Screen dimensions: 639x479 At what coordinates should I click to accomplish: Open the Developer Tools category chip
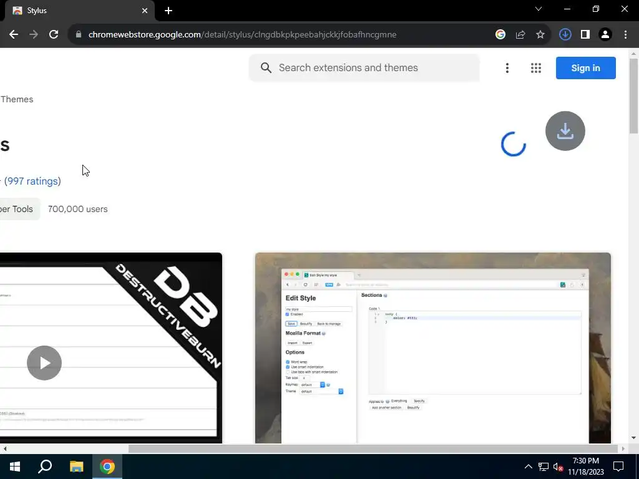point(19,209)
